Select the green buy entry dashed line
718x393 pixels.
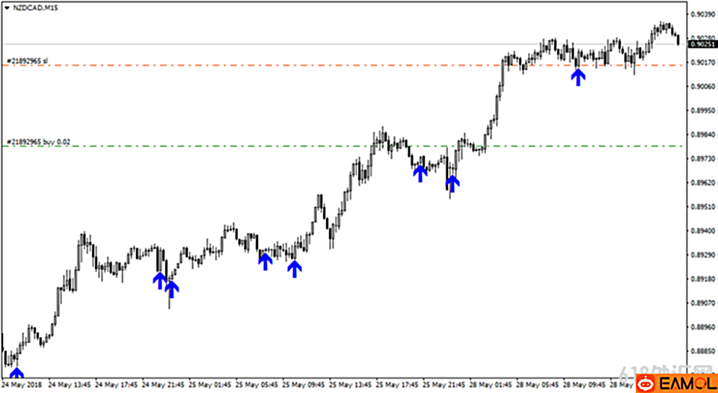pyautogui.click(x=224, y=146)
